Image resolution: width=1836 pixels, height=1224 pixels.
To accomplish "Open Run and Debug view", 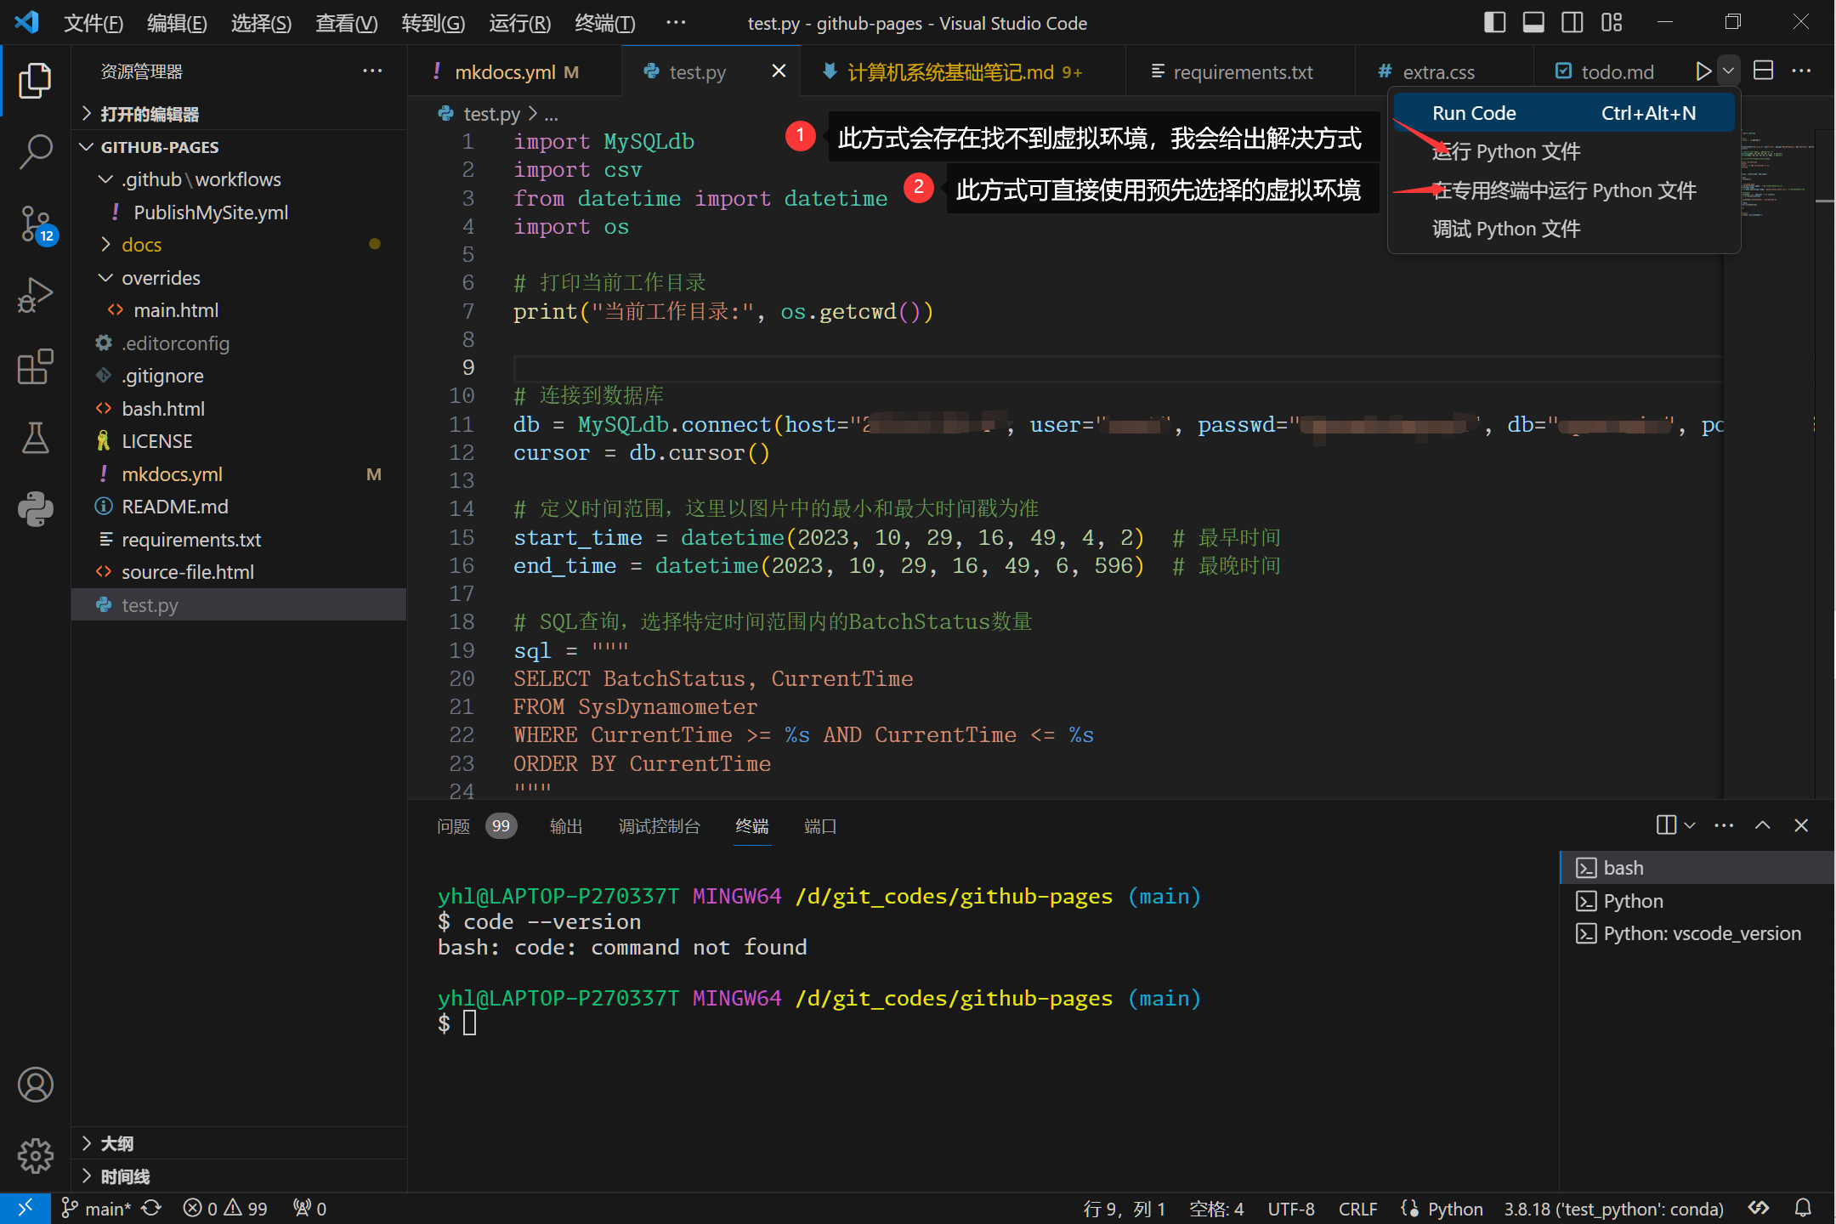I will [x=35, y=295].
